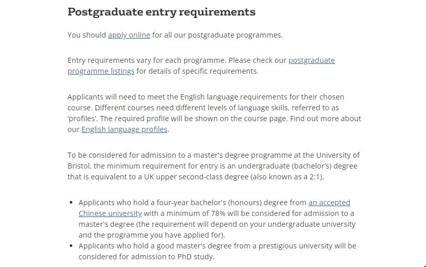Image resolution: width=426 pixels, height=267 pixels.
Task: Click the "Postgraduate entry requirements" heading
Action: (161, 12)
